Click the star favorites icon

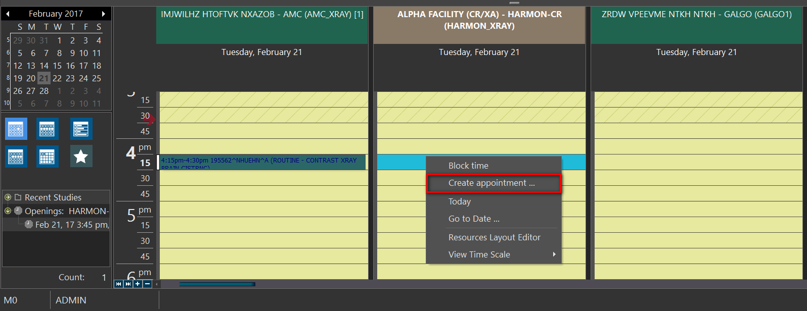click(x=81, y=157)
